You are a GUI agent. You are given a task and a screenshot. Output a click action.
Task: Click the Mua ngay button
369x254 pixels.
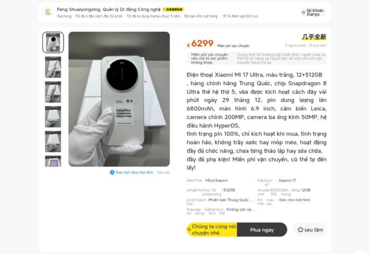[x=262, y=229]
